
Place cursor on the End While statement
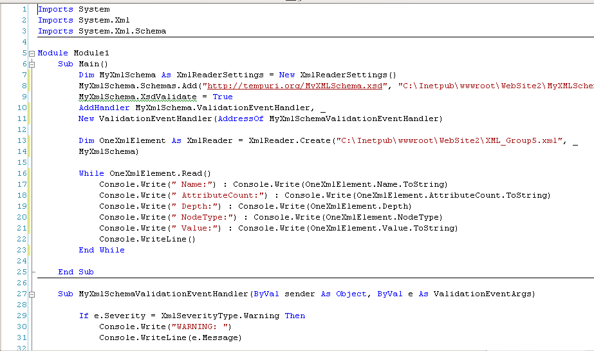(102, 250)
